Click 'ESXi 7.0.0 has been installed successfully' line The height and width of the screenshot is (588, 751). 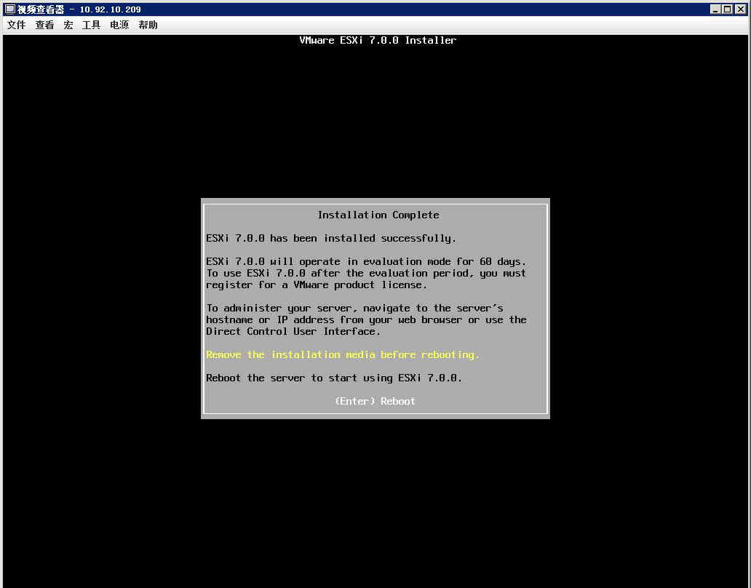point(331,239)
